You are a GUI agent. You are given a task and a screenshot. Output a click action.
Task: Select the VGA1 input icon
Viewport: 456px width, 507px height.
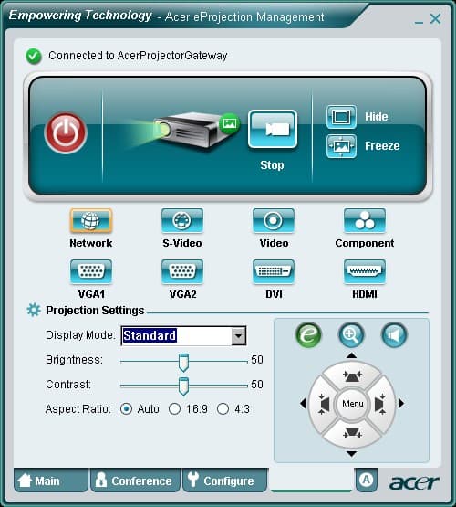click(x=91, y=271)
